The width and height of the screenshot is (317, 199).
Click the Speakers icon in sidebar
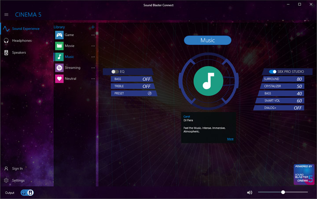pos(6,52)
